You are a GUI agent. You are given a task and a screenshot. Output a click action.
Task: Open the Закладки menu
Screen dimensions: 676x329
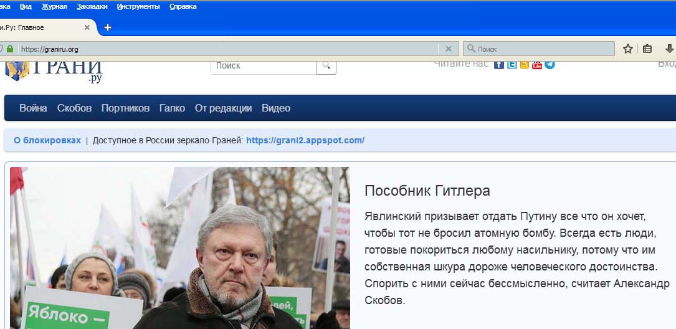tap(92, 6)
